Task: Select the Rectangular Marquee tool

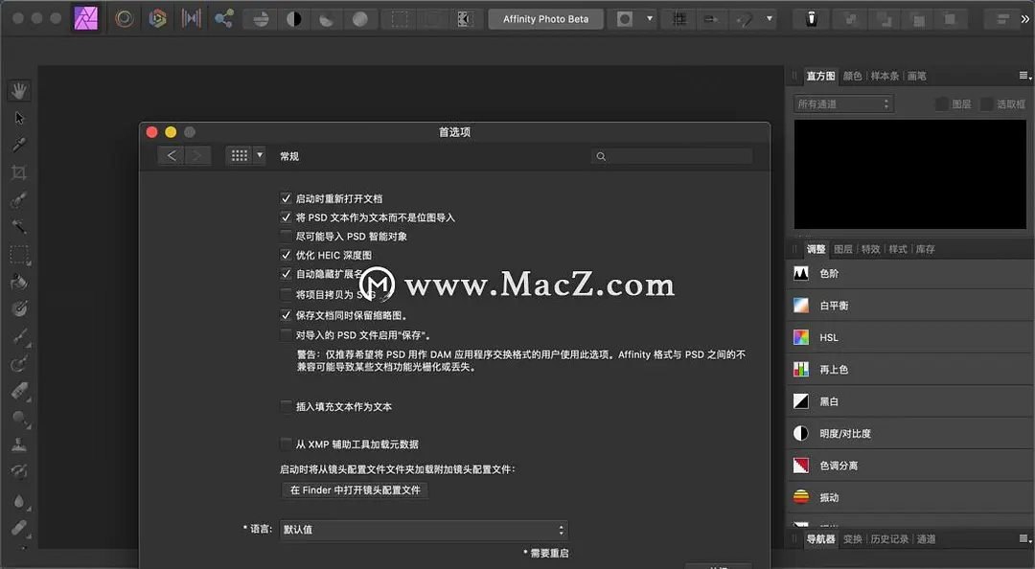Action: 19,255
